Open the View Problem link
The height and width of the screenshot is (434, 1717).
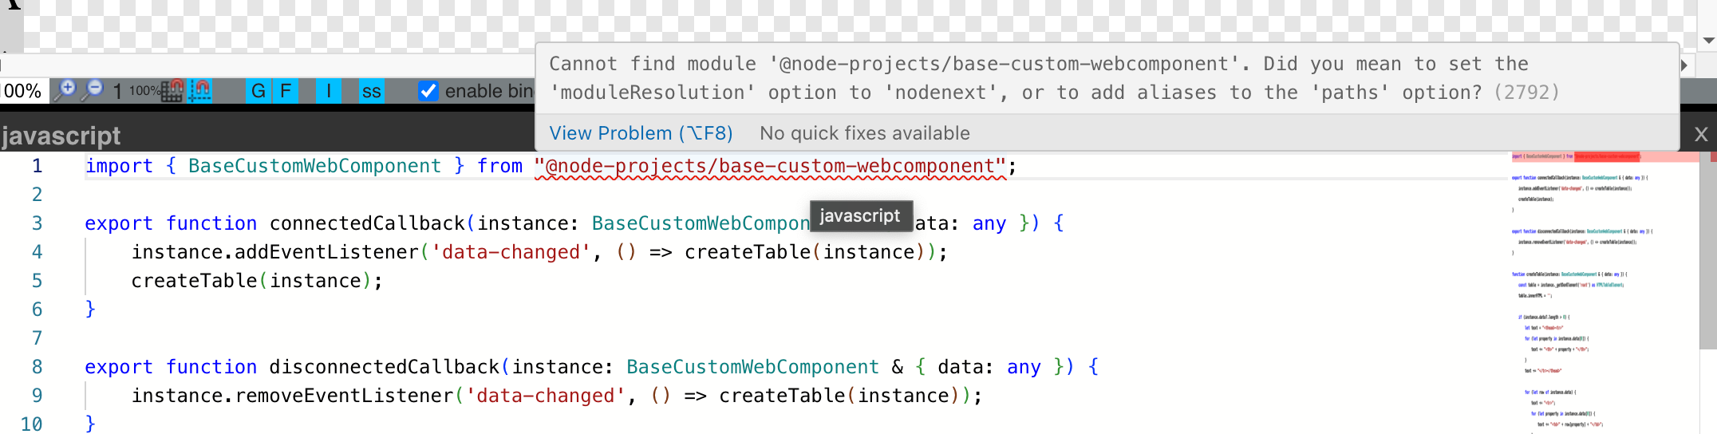coord(640,133)
